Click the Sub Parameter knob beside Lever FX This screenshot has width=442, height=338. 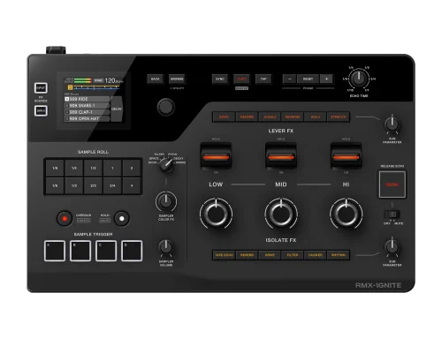tap(392, 124)
